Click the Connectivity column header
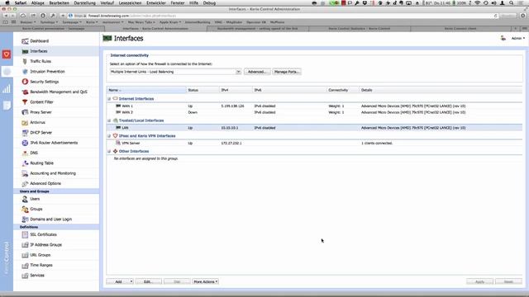 [343, 90]
